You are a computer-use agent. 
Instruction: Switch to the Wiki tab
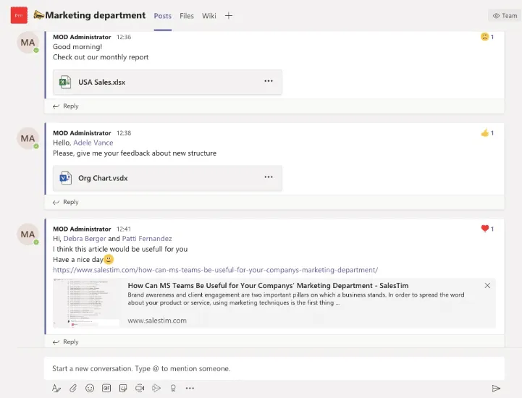pyautogui.click(x=209, y=16)
